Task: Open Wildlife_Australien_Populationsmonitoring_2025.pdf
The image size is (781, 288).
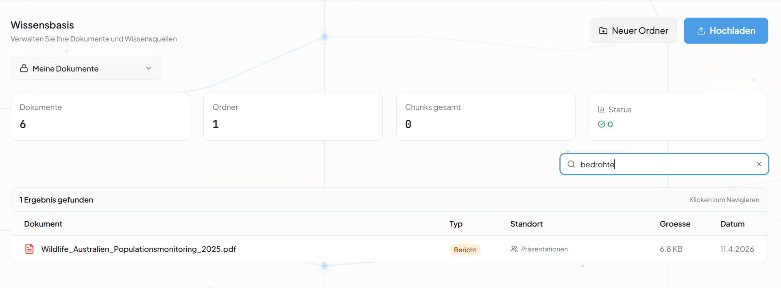Action: pos(138,249)
